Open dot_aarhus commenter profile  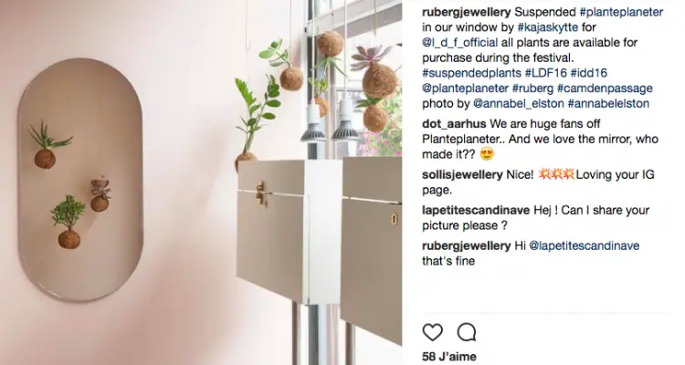pyautogui.click(x=454, y=124)
